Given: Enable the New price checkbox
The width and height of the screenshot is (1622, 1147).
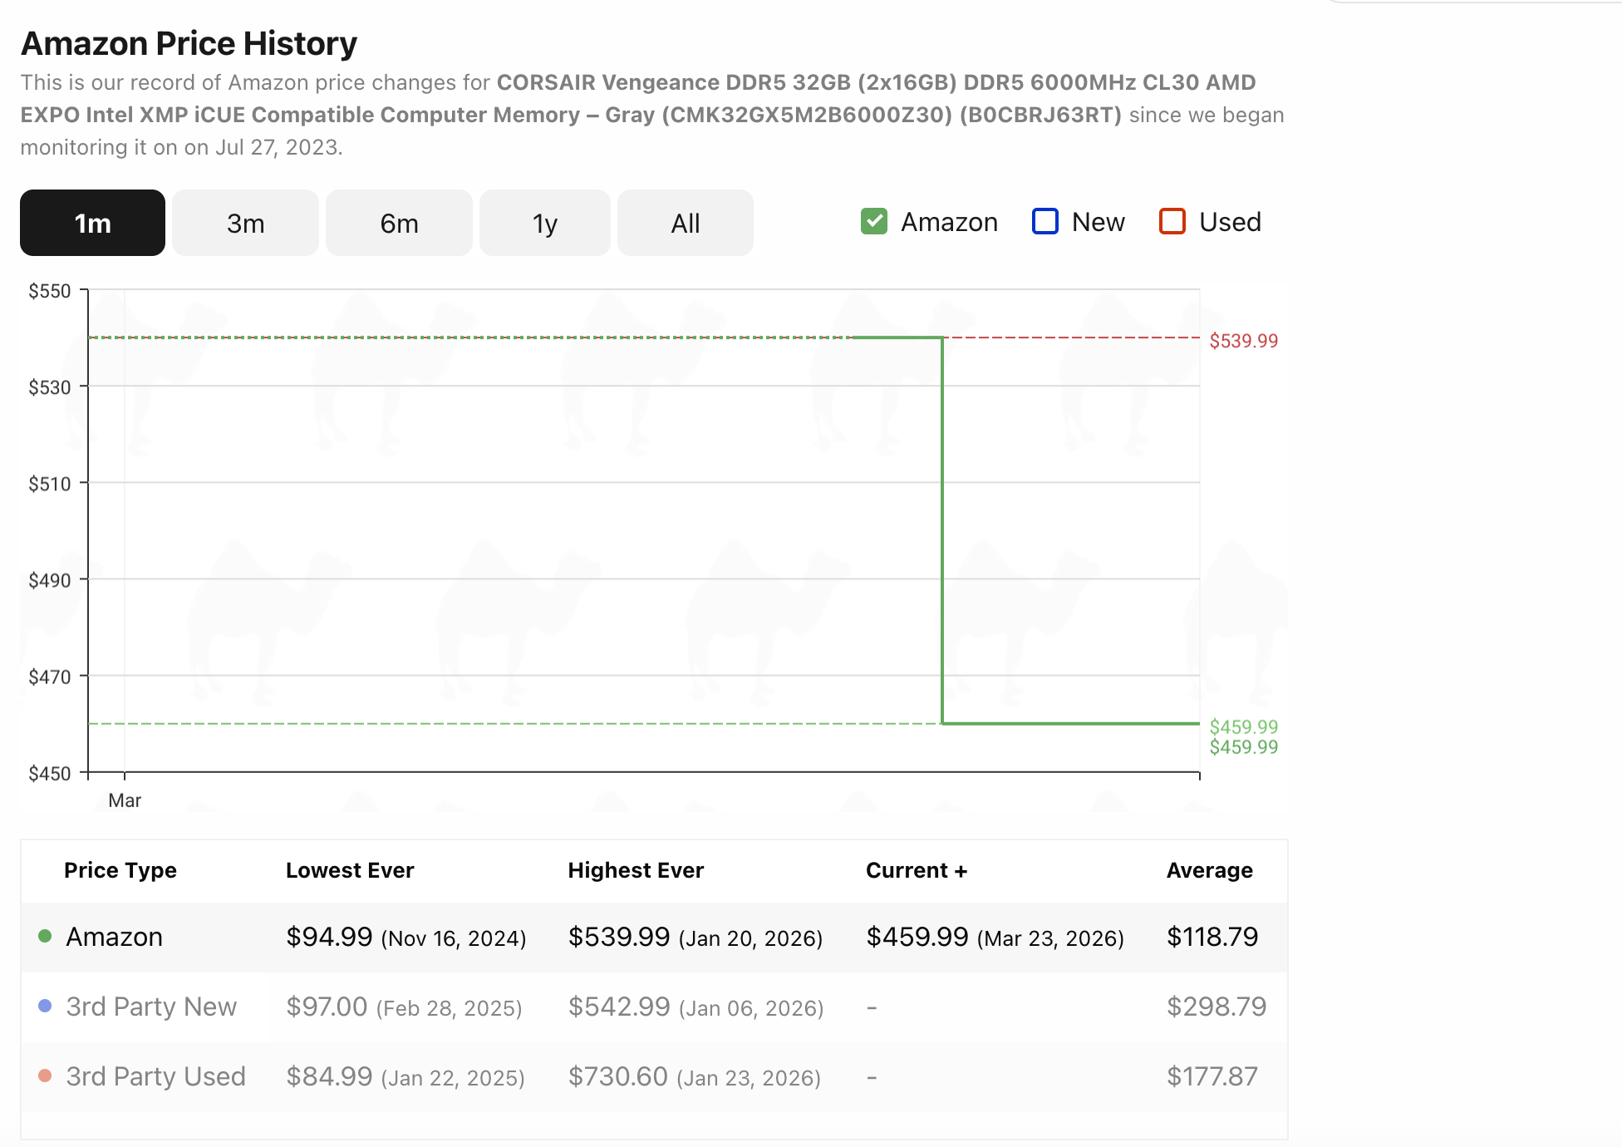Looking at the screenshot, I should (x=1044, y=221).
